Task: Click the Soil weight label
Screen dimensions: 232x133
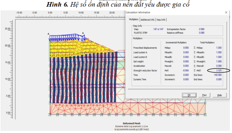Action: pos(138,61)
